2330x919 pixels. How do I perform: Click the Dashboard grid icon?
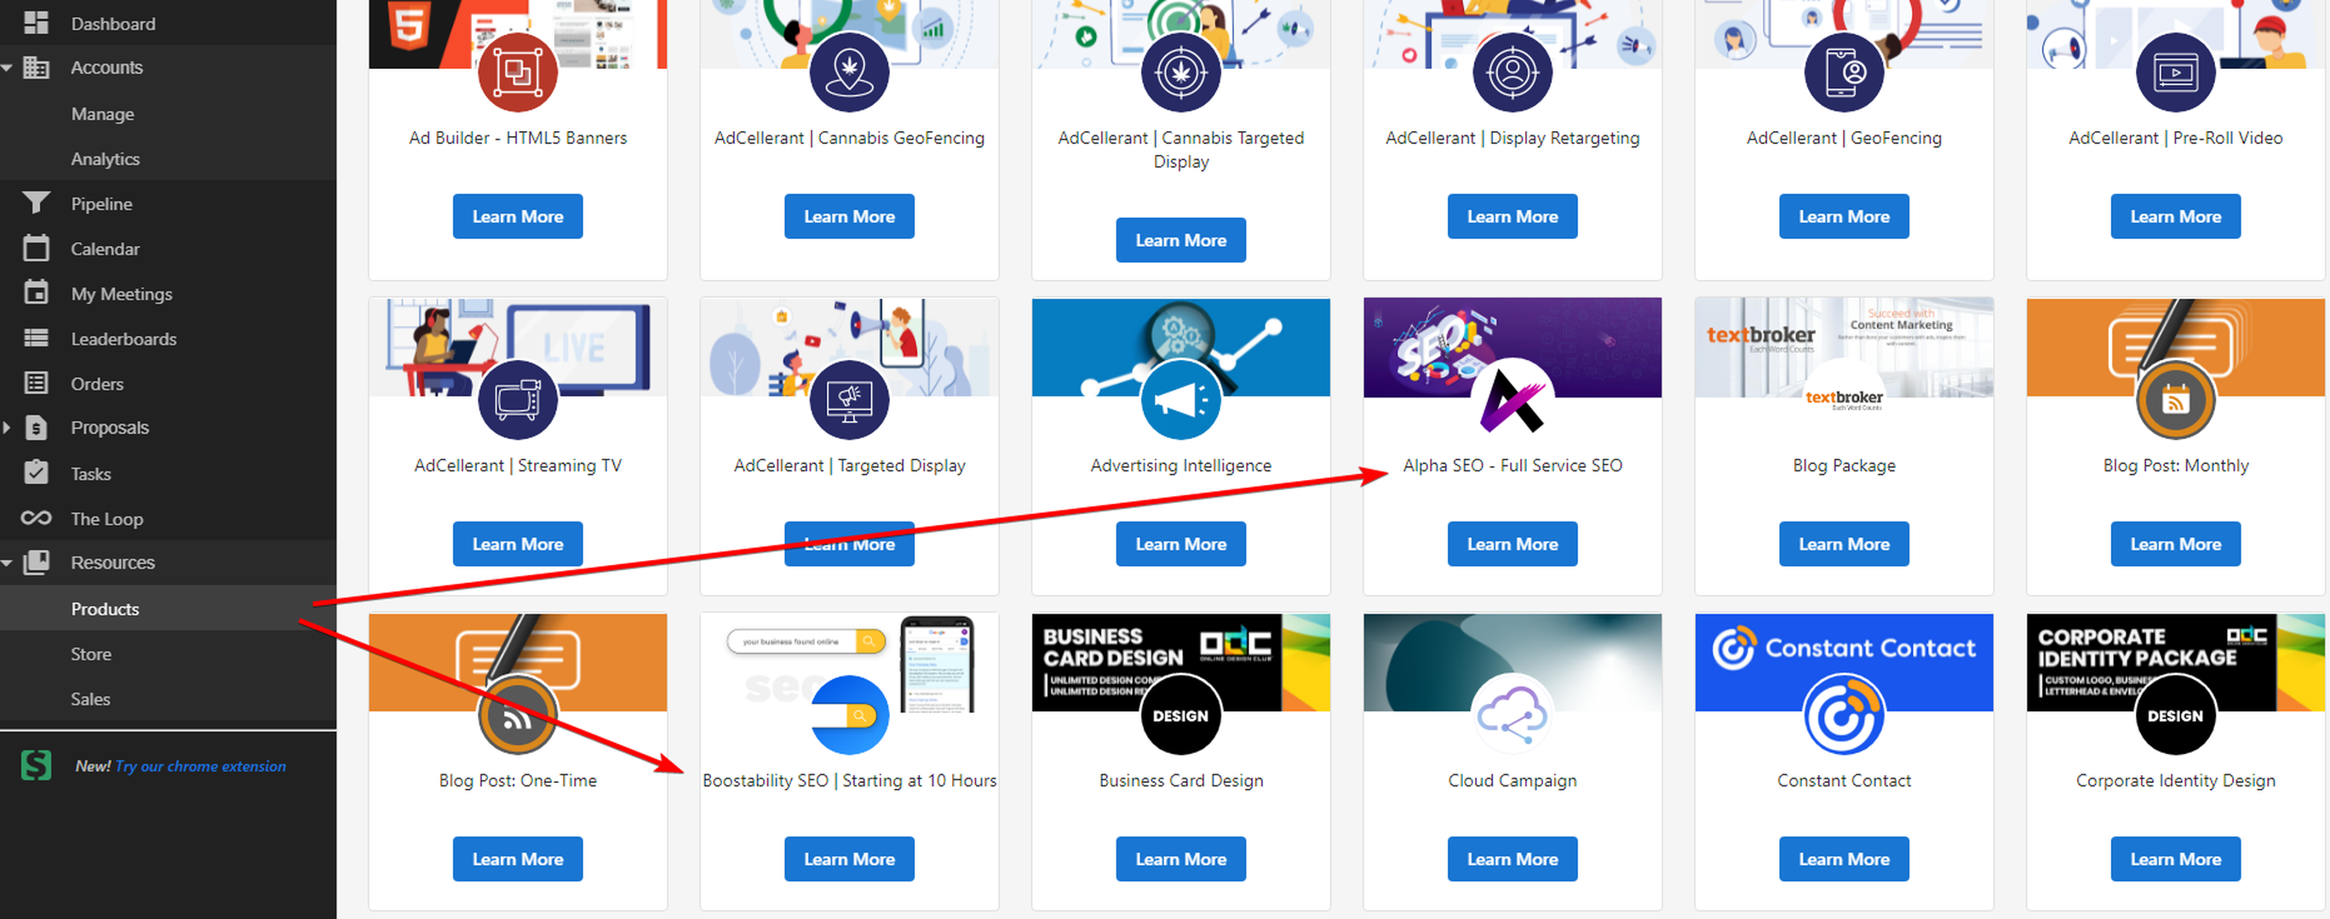point(36,23)
